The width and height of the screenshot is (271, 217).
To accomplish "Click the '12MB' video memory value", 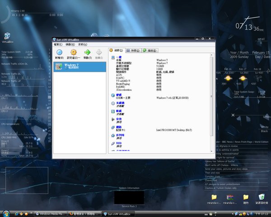I will pyautogui.click(x=159, y=69).
